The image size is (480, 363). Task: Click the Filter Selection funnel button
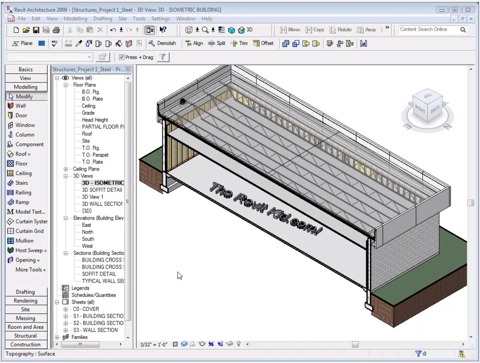click(162, 57)
